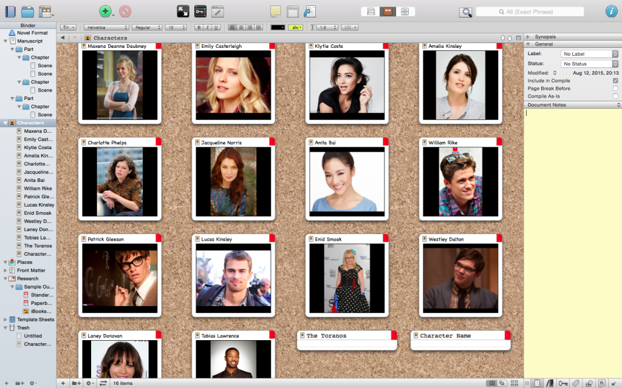The width and height of the screenshot is (622, 388).
Task: Switch to Corkboard view mode
Action: tap(388, 12)
